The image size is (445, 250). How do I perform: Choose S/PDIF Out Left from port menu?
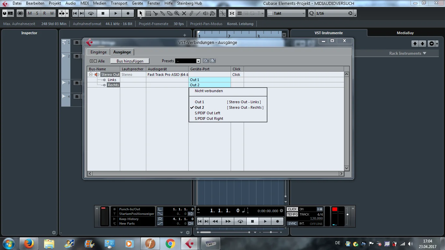tap(208, 113)
